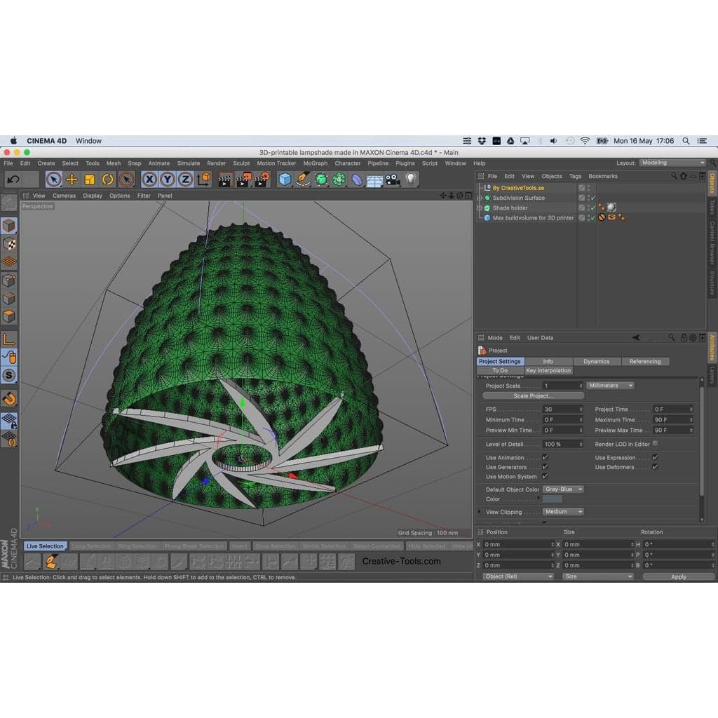Screen dimensions: 718x718
Task: Click the Viewport Solo S icon
Action: [x=8, y=376]
